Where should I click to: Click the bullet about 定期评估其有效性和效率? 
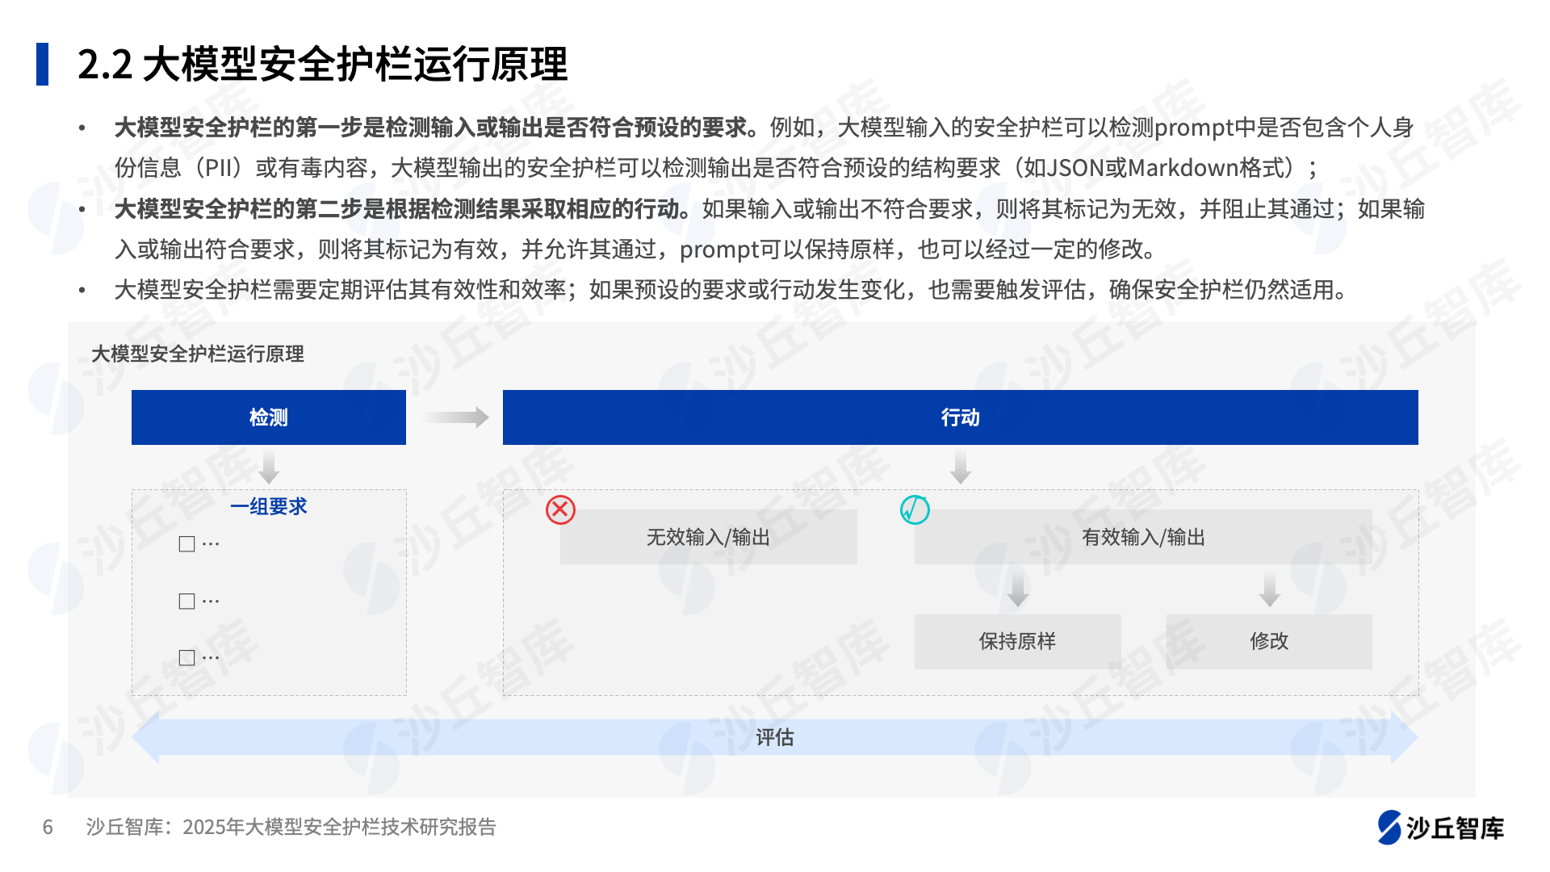[733, 290]
